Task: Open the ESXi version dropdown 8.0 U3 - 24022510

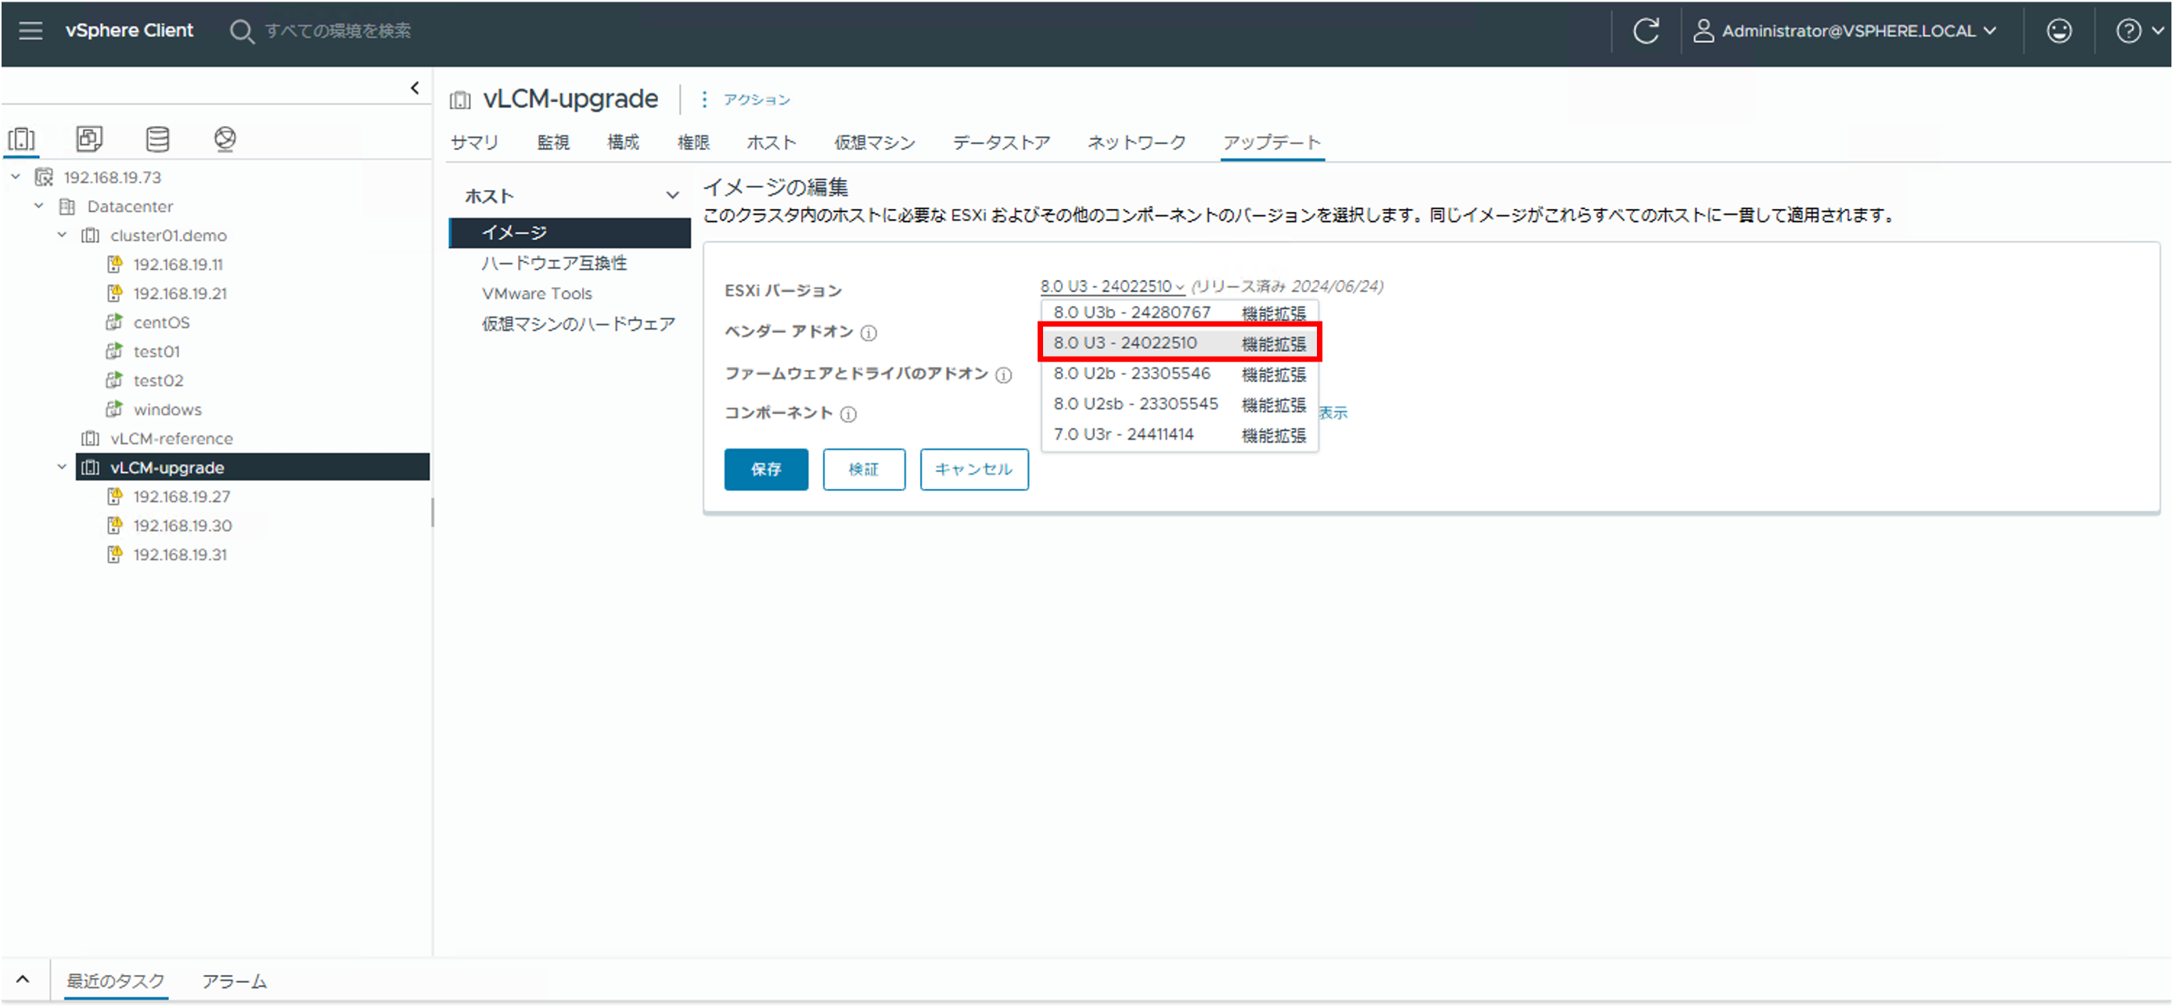Action: point(1111,286)
